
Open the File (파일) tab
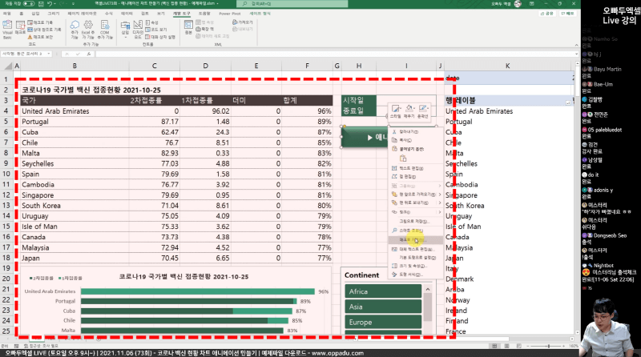click(7, 14)
